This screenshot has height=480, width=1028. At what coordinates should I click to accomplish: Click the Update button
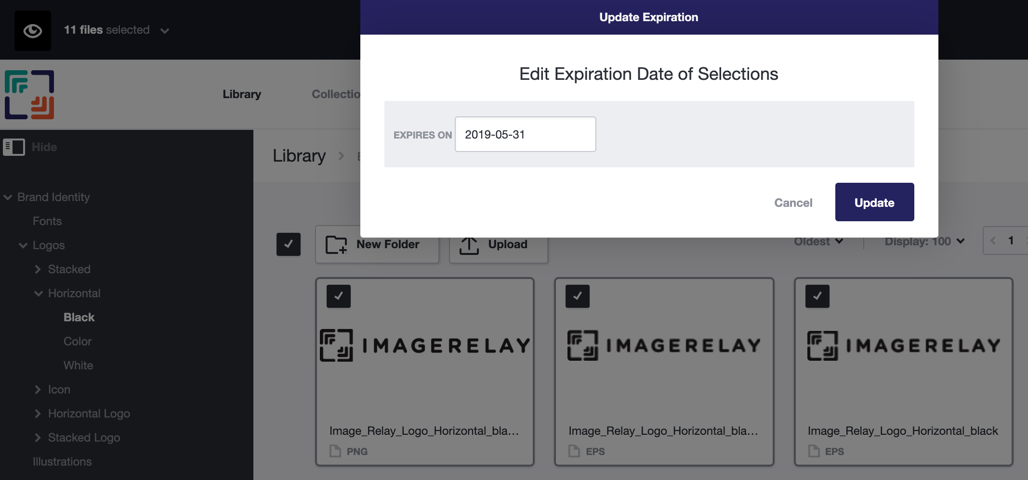coord(875,202)
